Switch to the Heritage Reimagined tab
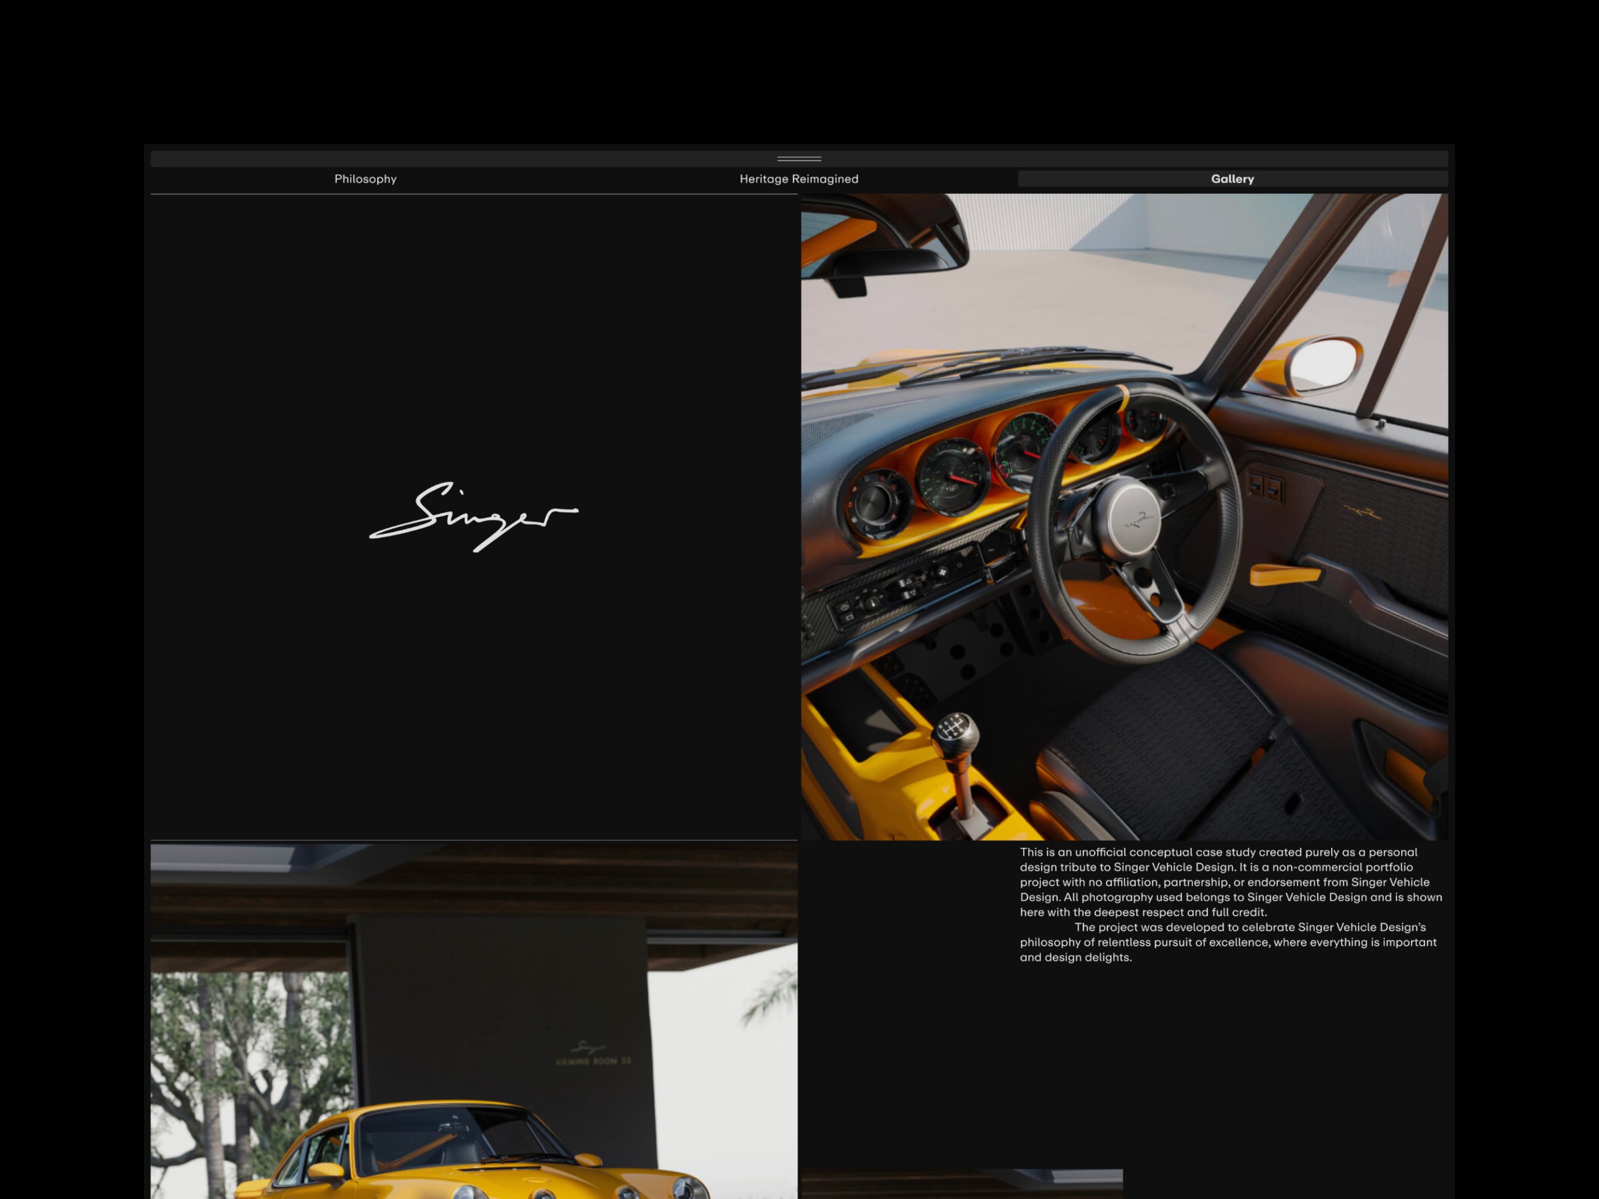 tap(799, 179)
